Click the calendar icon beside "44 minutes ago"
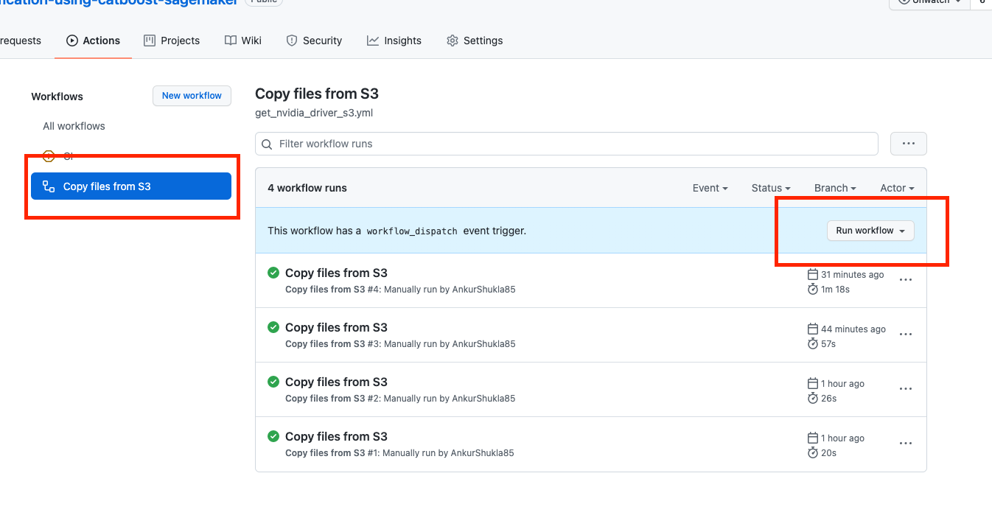Screen dimensions: 992x518 [x=813, y=329]
